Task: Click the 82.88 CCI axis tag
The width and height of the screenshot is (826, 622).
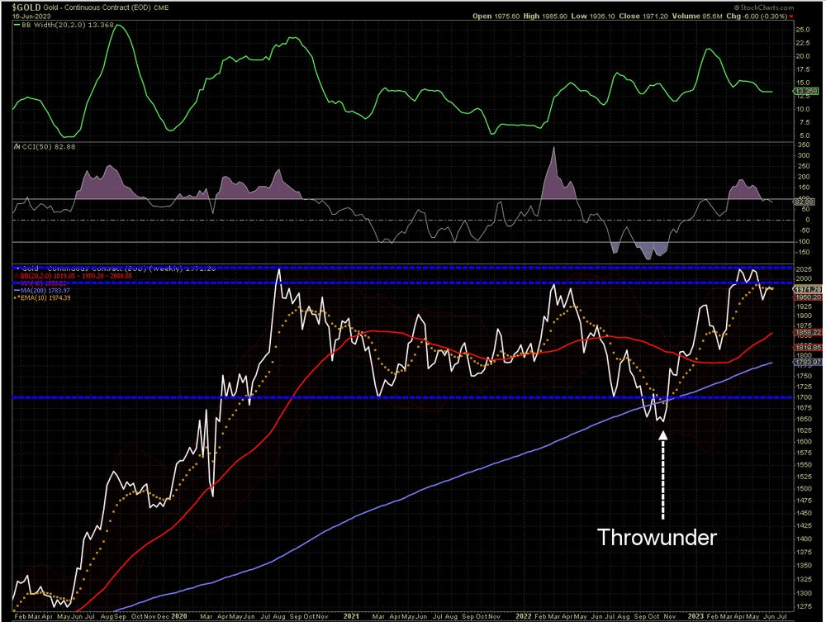Action: coord(805,202)
